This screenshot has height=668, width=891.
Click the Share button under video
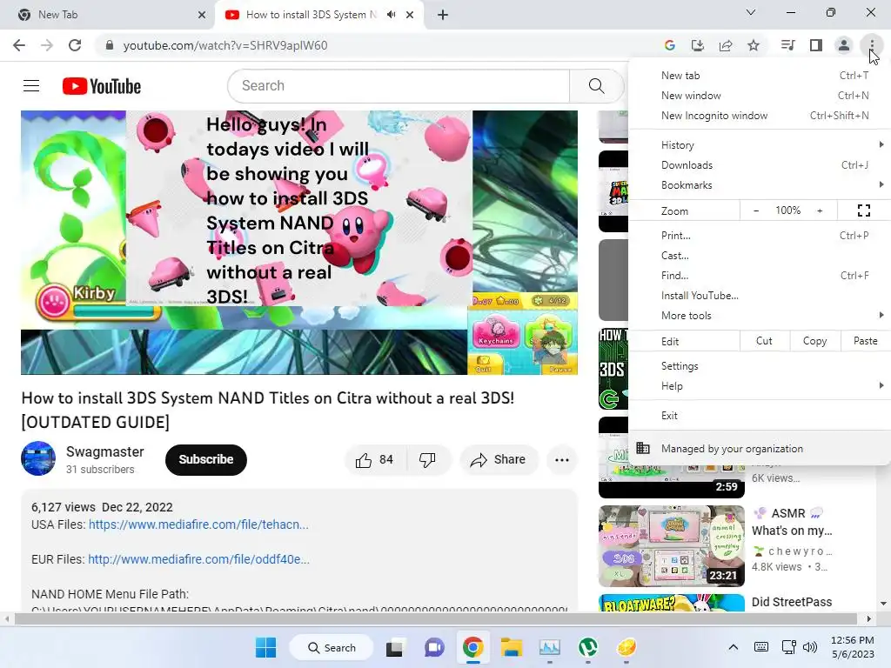click(x=499, y=459)
